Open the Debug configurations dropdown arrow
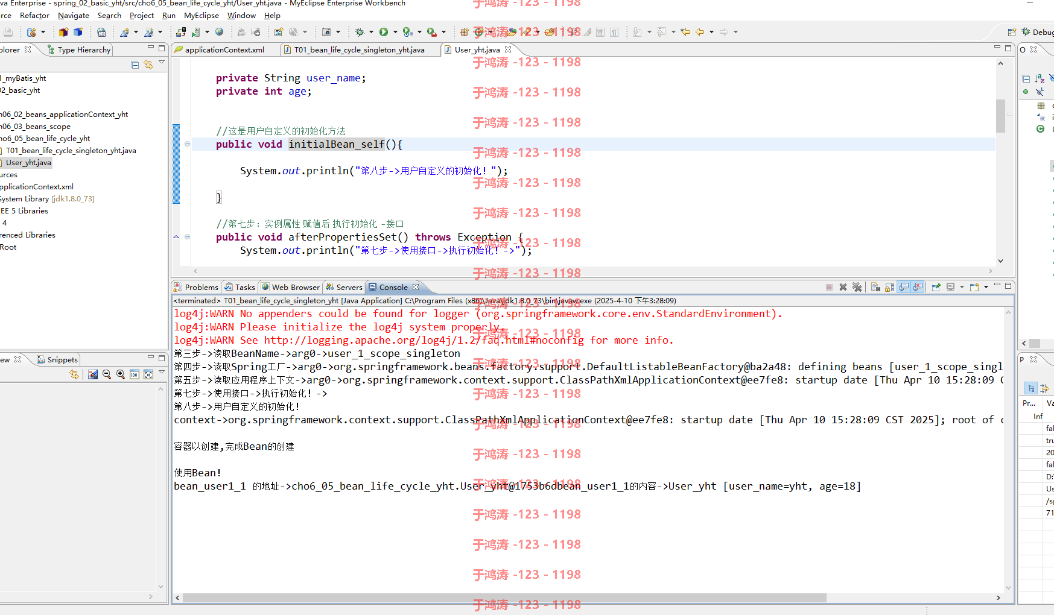The height and width of the screenshot is (615, 1054). click(x=371, y=32)
